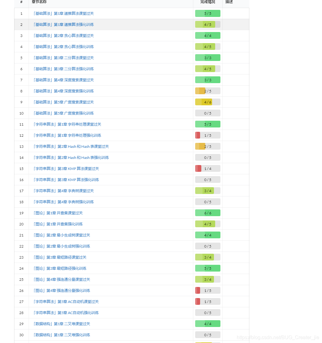Visit 第5章 AC自动机强化训练 chapter
Viewport: 322px width, 343px height.
coord(66,313)
